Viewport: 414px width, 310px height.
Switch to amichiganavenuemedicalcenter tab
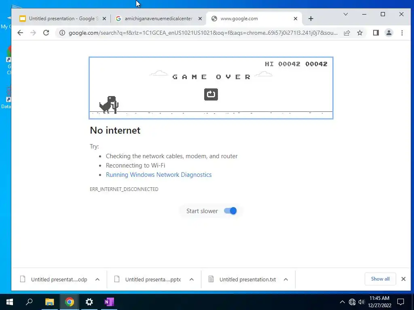pyautogui.click(x=158, y=19)
